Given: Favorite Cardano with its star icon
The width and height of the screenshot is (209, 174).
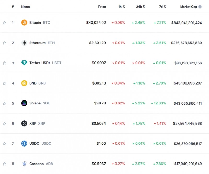Looking at the screenshot, I should pos(4,164).
